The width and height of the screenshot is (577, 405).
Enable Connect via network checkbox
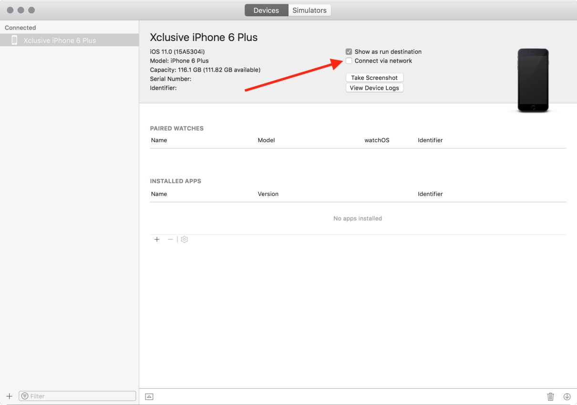349,61
